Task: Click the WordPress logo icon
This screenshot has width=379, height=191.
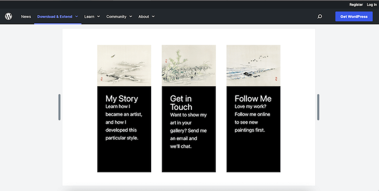Action: (9, 17)
